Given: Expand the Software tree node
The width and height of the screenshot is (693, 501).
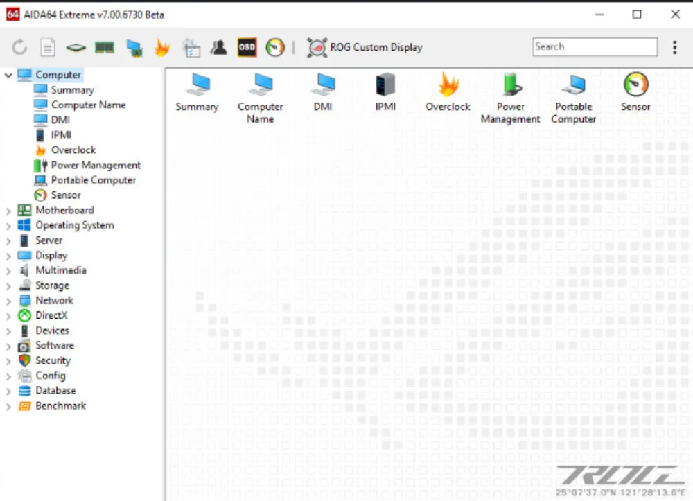Looking at the screenshot, I should pyautogui.click(x=8, y=346).
